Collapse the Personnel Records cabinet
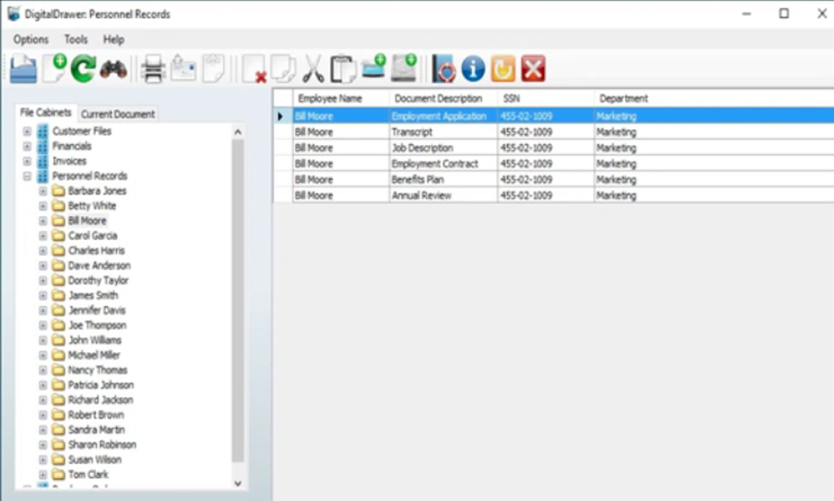This screenshot has width=834, height=501. [27, 177]
